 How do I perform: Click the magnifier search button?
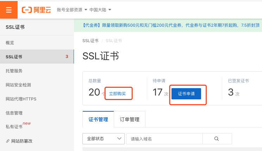coord(217,139)
